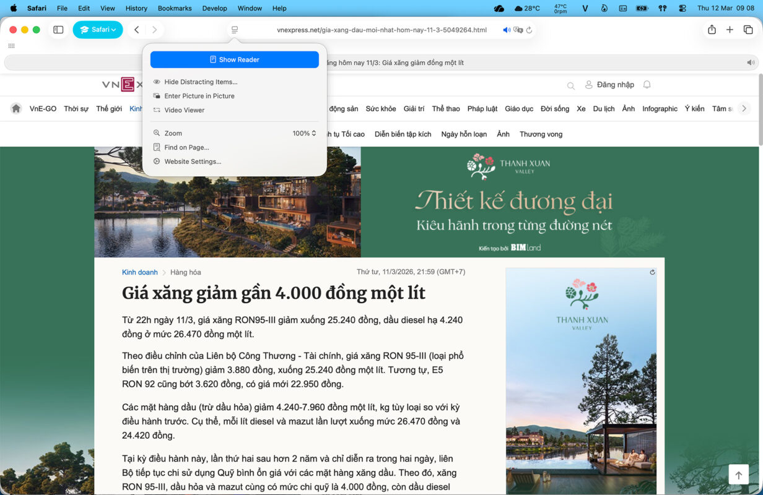Open the Safari profile dropdown button
The image size is (763, 495).
[97, 29]
